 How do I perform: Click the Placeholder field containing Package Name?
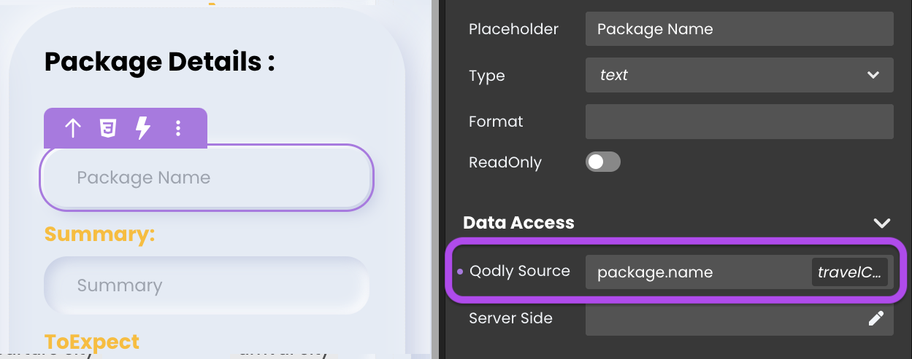coord(740,29)
